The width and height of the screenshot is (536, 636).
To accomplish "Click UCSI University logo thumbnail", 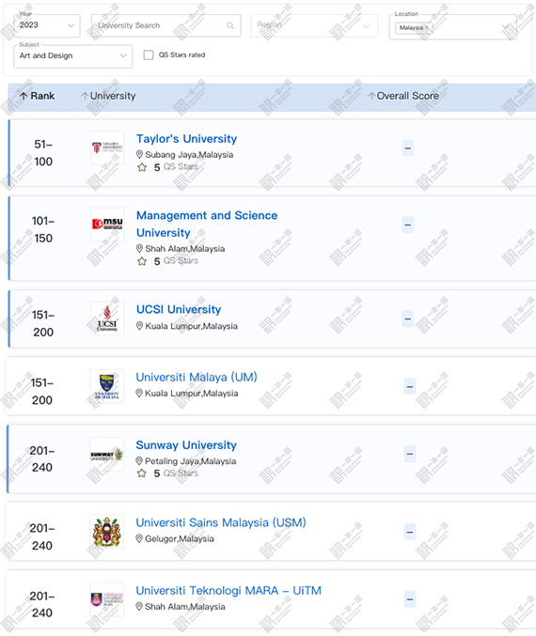I will pos(107,318).
